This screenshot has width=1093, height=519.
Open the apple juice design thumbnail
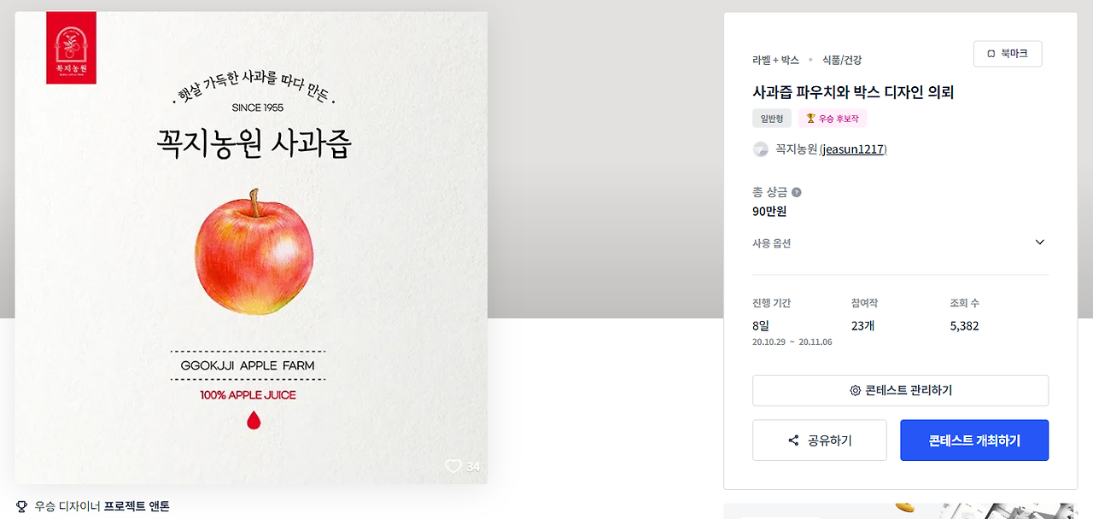(x=251, y=248)
